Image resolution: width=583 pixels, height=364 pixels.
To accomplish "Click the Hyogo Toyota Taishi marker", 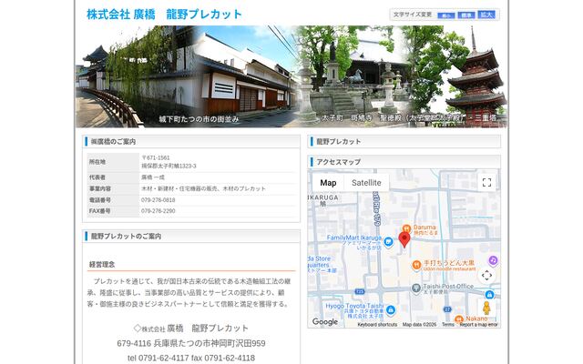I will tap(391, 309).
